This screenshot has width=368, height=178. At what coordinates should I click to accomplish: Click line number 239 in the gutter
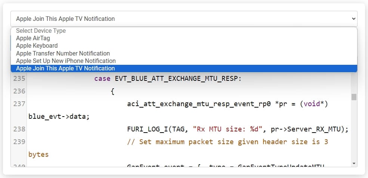click(x=19, y=142)
